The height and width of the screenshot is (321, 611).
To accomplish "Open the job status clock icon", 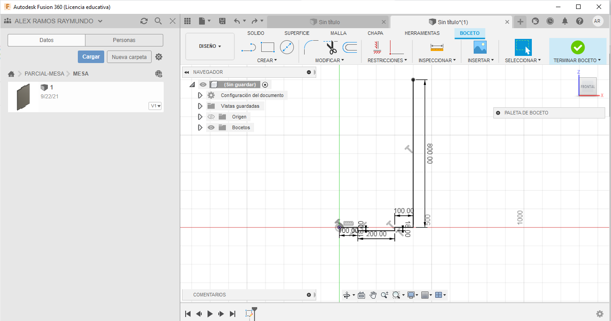I will pos(550,21).
